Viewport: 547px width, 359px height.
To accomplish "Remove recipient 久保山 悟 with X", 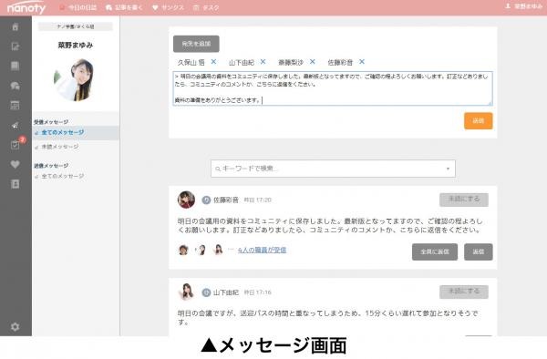I will pyautogui.click(x=213, y=62).
